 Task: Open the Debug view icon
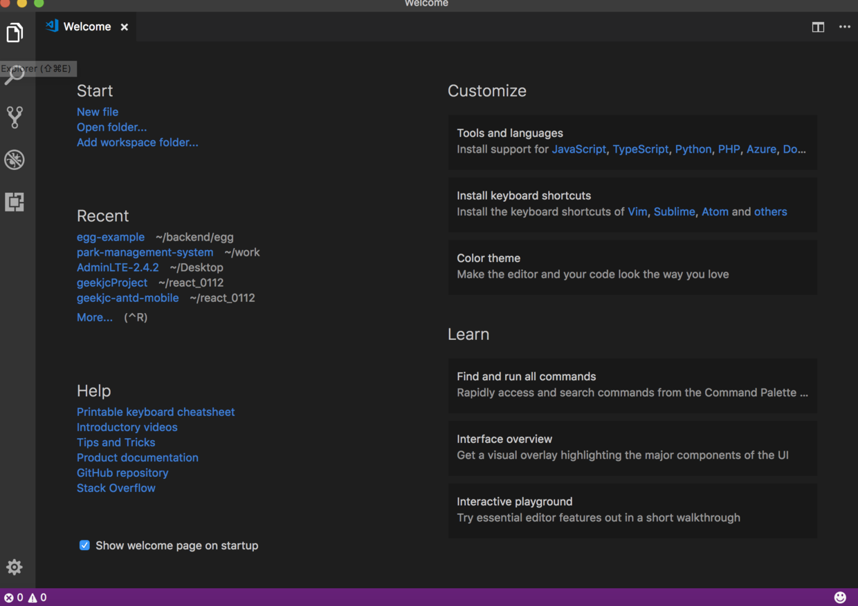[15, 160]
